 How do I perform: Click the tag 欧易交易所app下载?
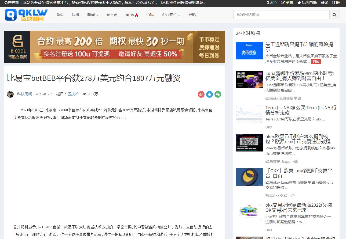[x=282, y=161]
